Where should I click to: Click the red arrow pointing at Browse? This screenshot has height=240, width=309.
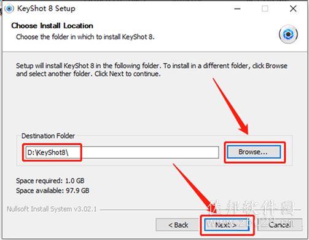tap(231, 106)
